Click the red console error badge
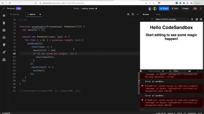This screenshot has height=114, width=204. [141, 71]
